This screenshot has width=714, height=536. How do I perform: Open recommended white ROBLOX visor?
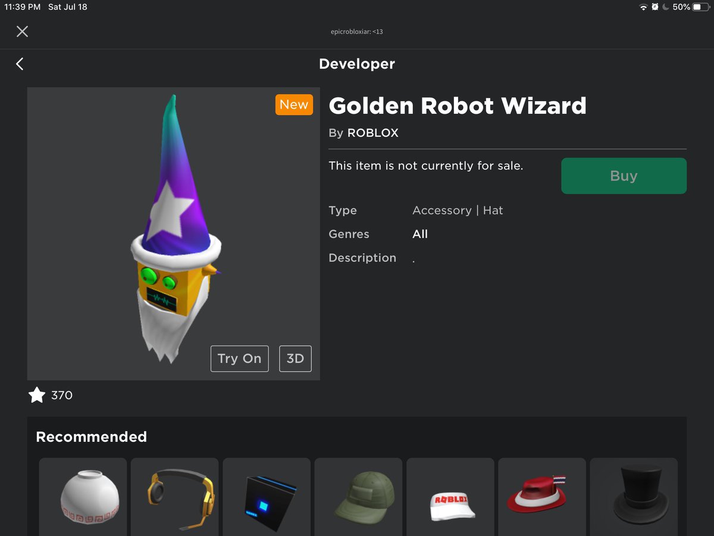point(450,497)
